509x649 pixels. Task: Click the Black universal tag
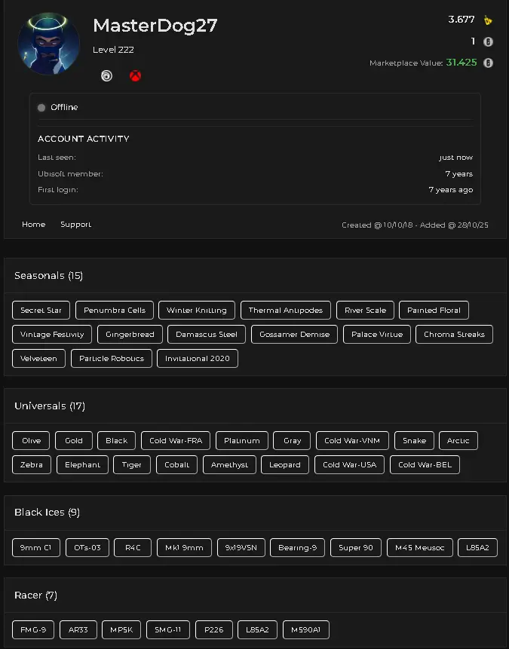tap(116, 440)
